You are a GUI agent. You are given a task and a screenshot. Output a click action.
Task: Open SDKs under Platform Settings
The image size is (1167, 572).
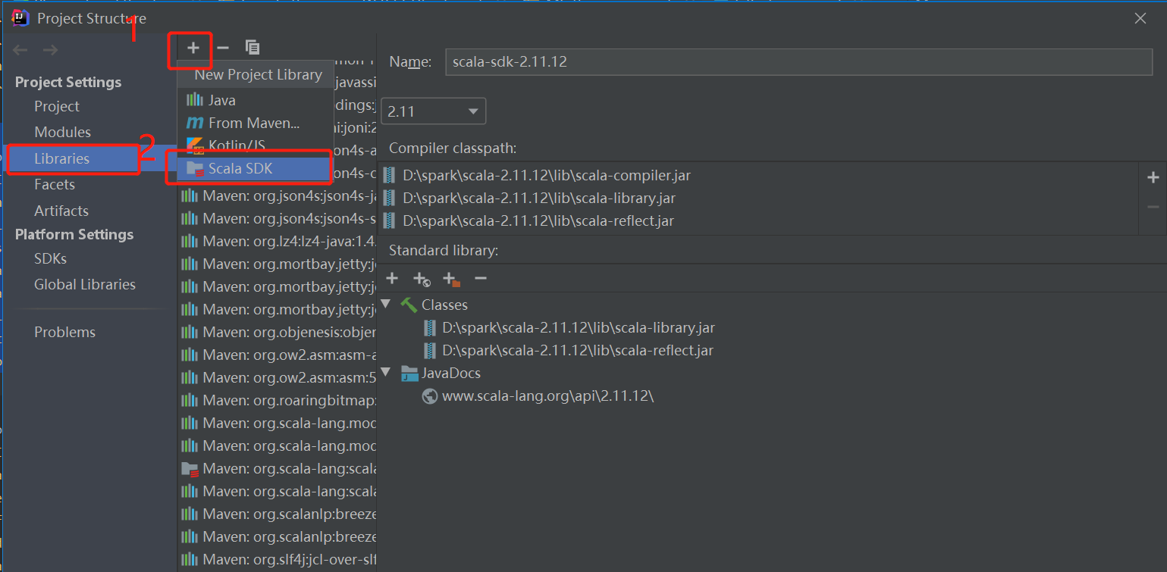(x=50, y=258)
